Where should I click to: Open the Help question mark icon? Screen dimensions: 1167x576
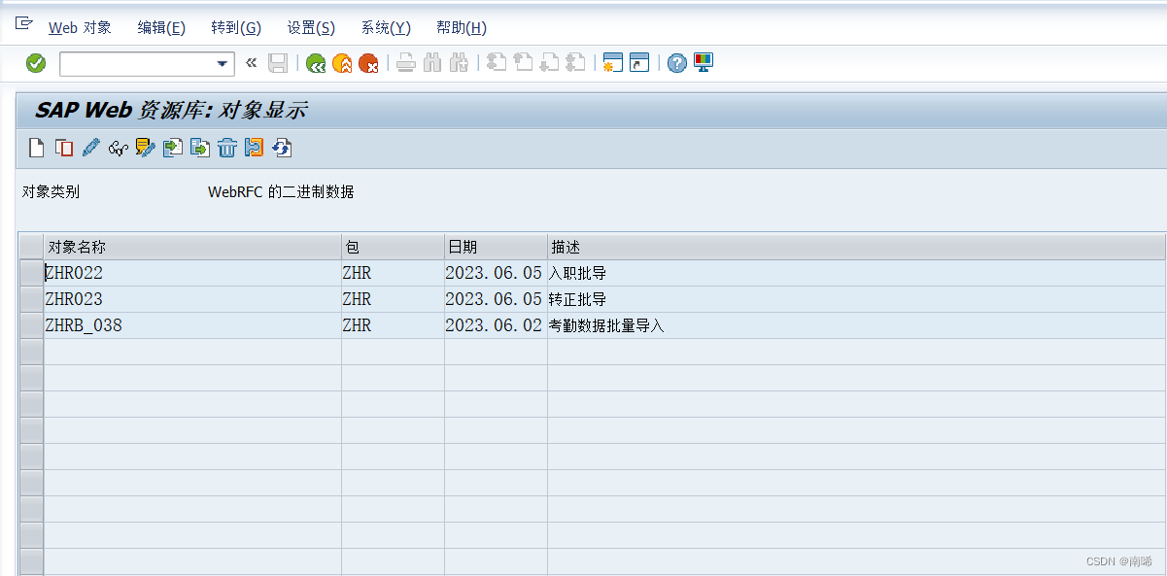tap(677, 63)
